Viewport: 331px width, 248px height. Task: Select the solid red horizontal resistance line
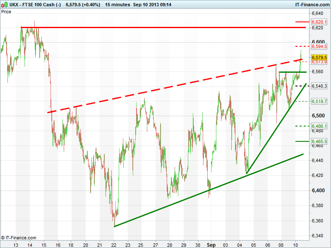(x=165, y=27)
